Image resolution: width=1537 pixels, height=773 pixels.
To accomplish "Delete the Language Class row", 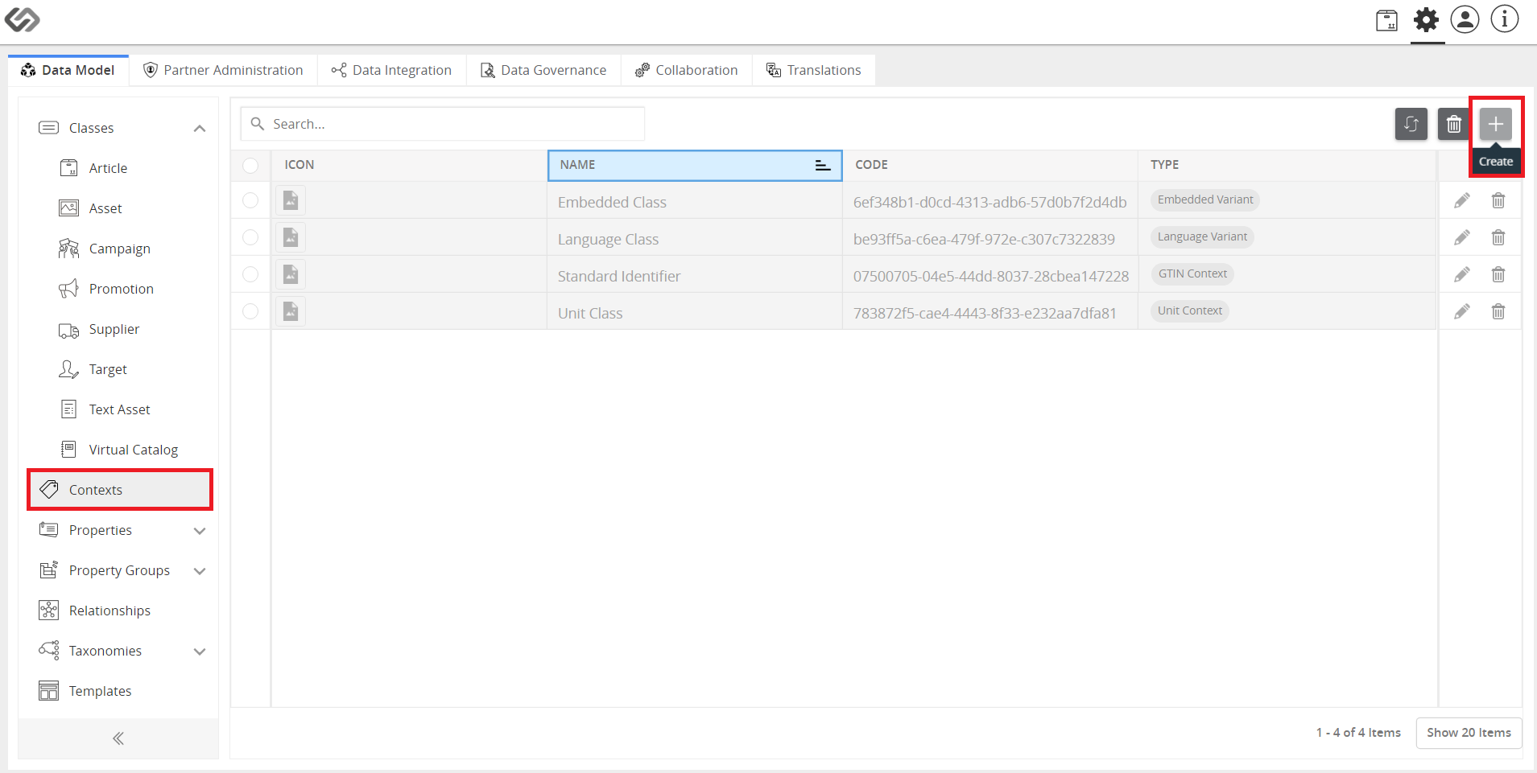I will click(1498, 237).
